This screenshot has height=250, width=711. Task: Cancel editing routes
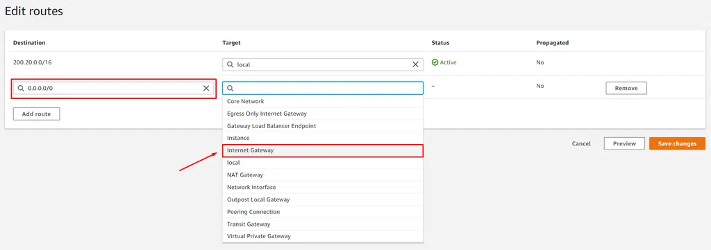click(x=581, y=144)
